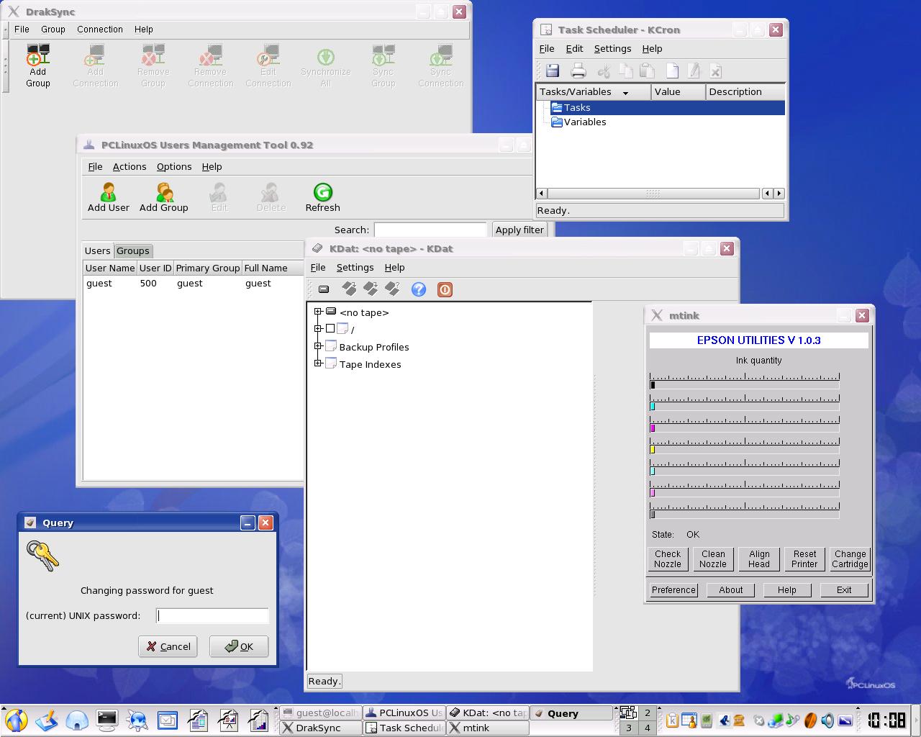The height and width of the screenshot is (737, 921).
Task: Click keys icon in Query dialog
Action: pos(42,556)
